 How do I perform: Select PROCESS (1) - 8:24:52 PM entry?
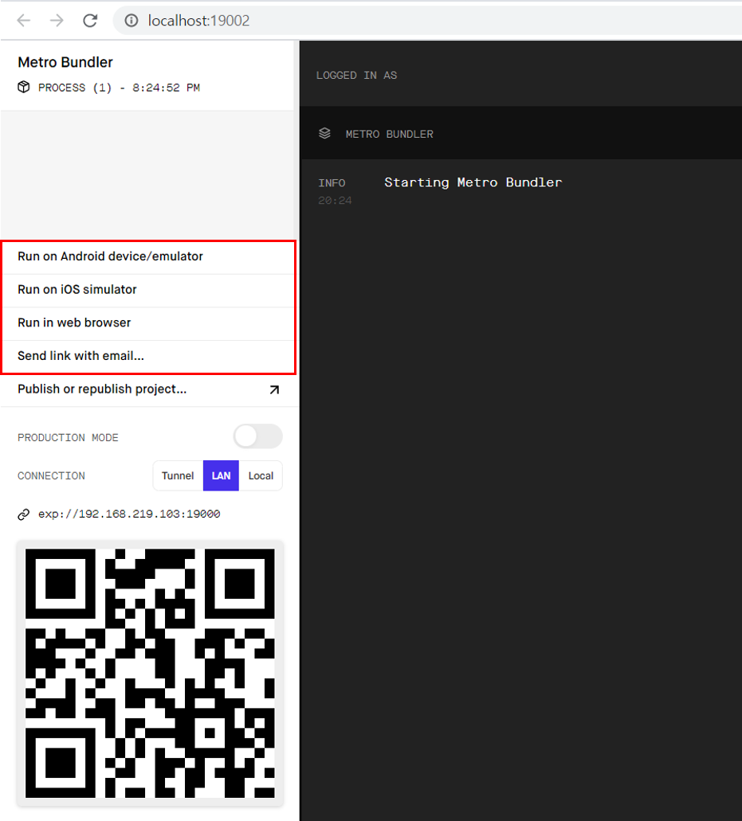tap(119, 88)
